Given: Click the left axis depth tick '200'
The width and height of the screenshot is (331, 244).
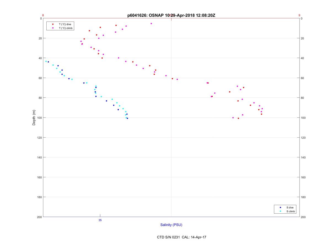Looking at the screenshot, I should click(x=39, y=217).
